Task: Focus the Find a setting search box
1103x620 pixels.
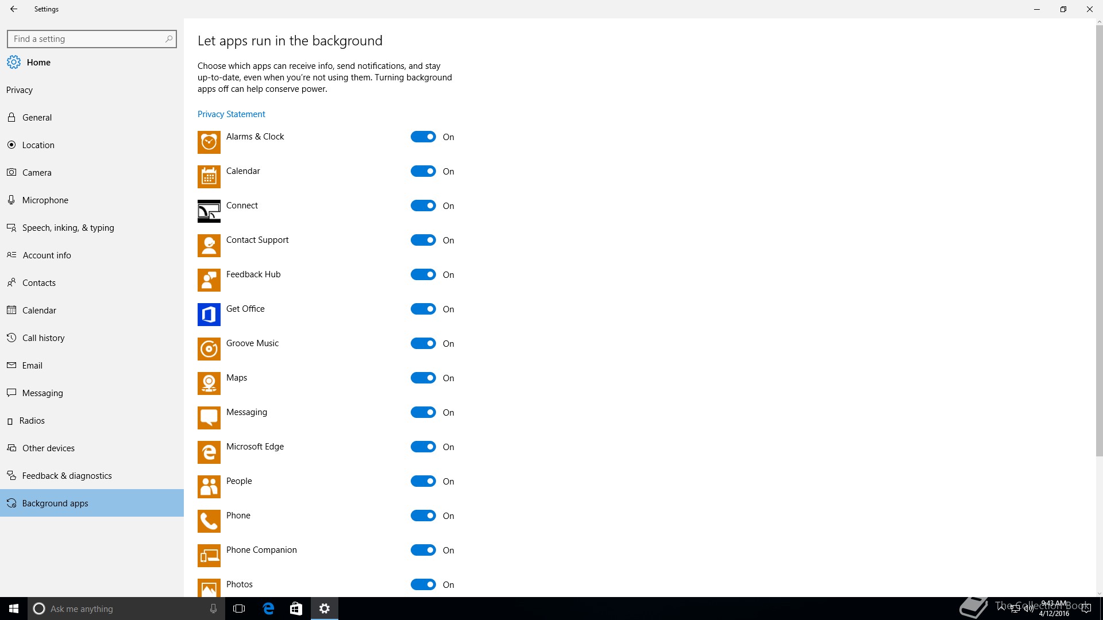Action: [x=92, y=39]
